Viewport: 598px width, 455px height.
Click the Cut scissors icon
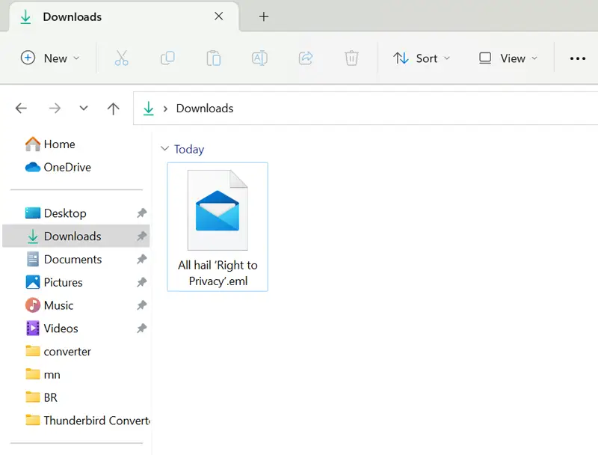tap(122, 58)
